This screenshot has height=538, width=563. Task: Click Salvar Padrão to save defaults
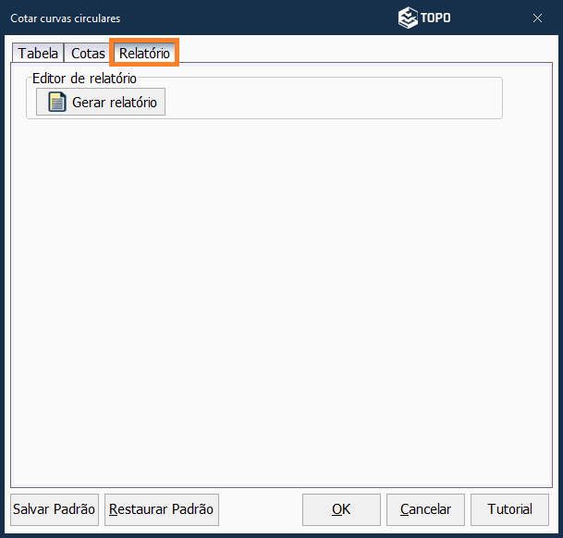[x=55, y=509]
